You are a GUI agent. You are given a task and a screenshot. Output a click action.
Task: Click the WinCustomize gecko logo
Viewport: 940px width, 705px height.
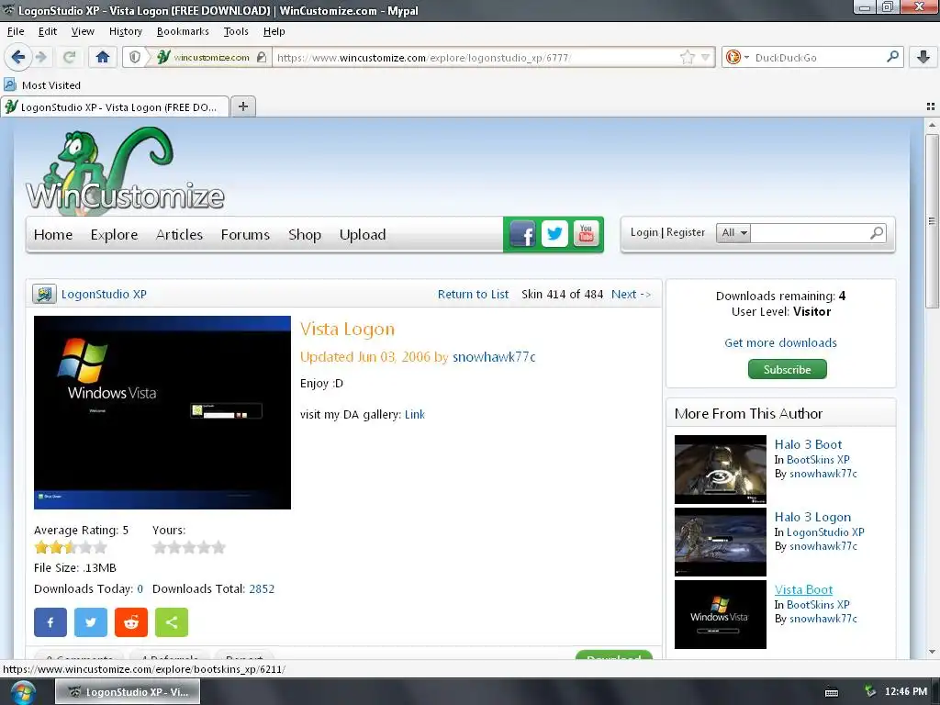(x=125, y=170)
